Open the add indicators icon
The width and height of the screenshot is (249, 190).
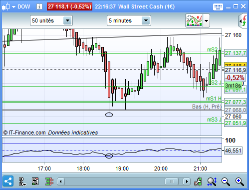[x=194, y=20]
